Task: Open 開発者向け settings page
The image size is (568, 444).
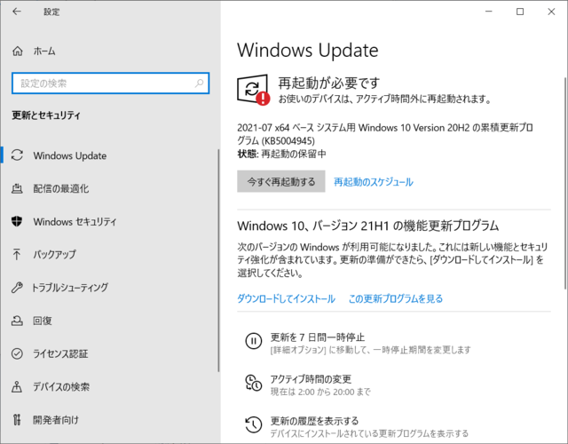Action: [x=56, y=420]
